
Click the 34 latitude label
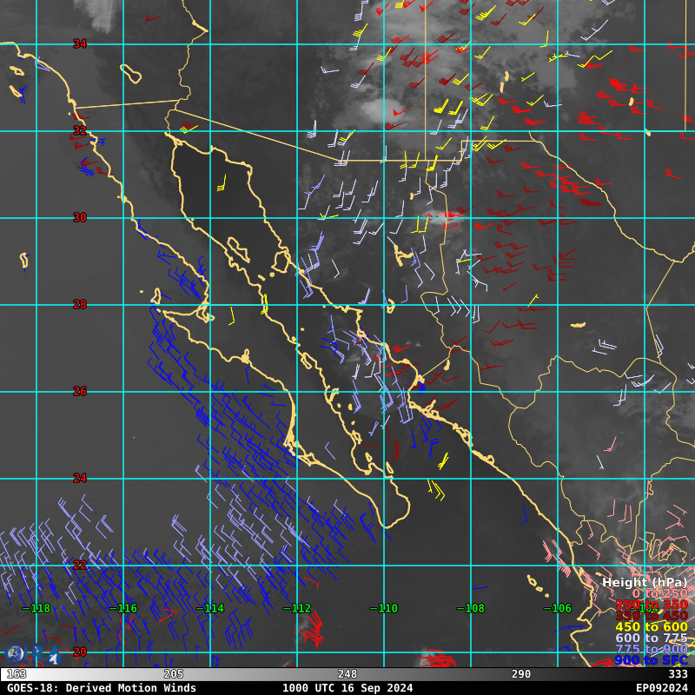coord(79,44)
